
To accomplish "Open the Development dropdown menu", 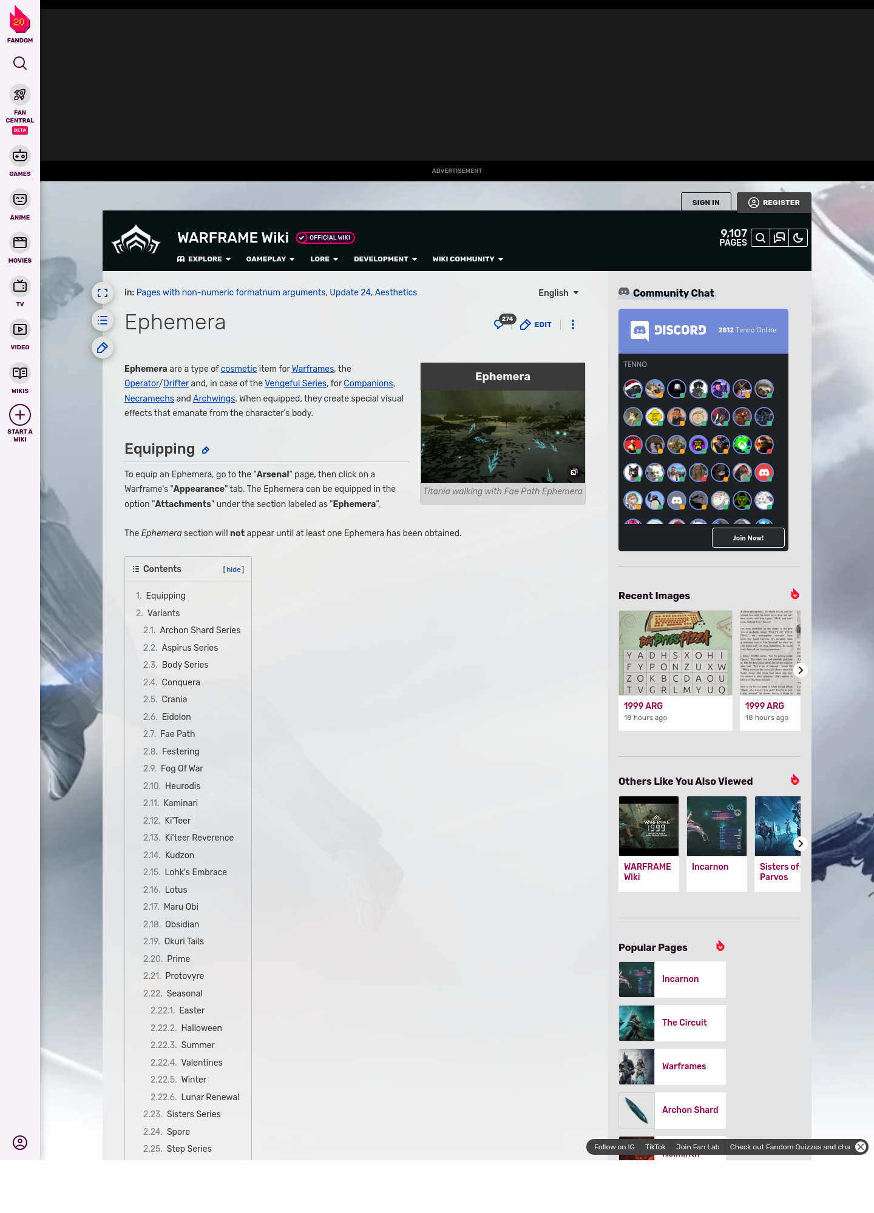I will tap(385, 259).
